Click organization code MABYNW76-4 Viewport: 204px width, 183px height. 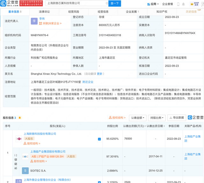pyautogui.click(x=40, y=35)
